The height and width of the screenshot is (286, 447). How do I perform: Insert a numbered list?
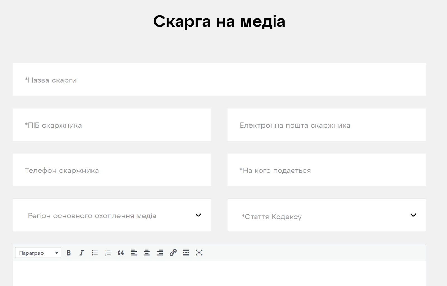tap(108, 253)
